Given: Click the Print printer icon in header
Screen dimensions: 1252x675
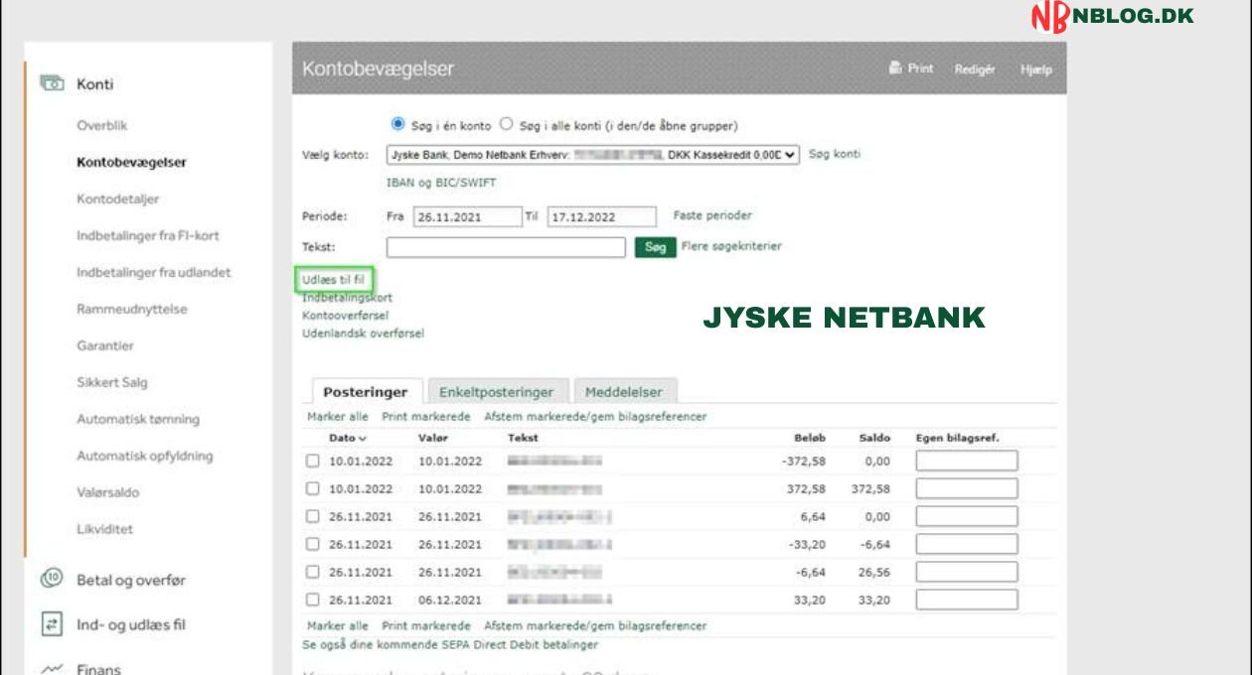Looking at the screenshot, I should (x=894, y=68).
